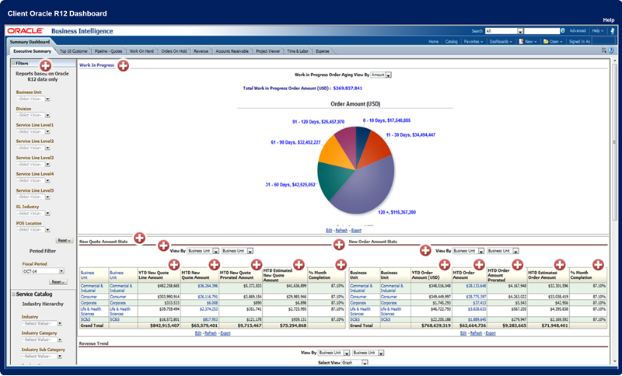Click the accessibility figure icon beside Help
Image resolution: width=622 pixels, height=376 pixels.
point(613,30)
